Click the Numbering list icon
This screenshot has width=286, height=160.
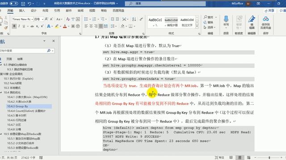(x=94, y=19)
